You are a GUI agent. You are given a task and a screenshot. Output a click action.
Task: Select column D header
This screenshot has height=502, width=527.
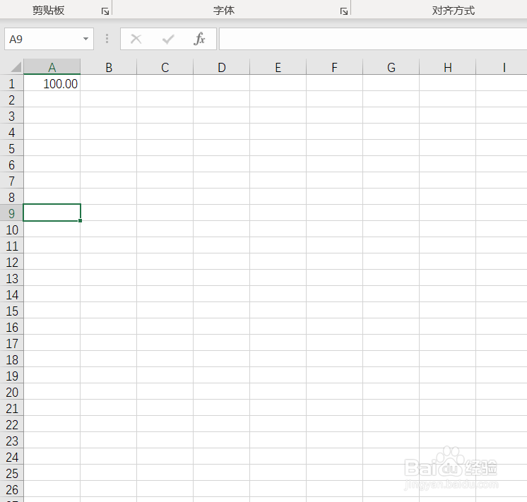tap(221, 67)
